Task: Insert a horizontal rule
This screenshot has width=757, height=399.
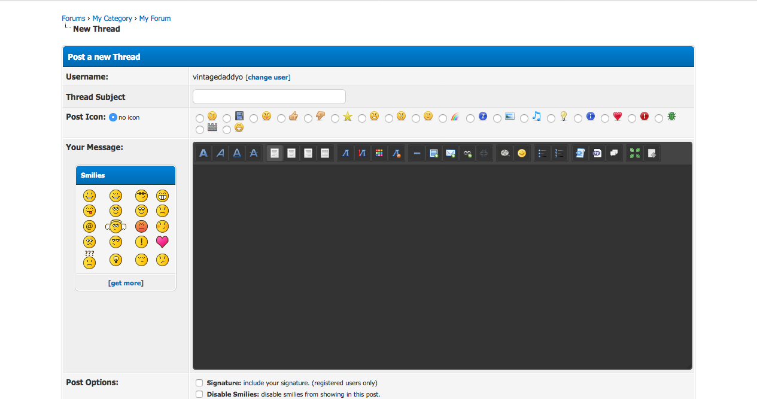Action: click(x=417, y=153)
